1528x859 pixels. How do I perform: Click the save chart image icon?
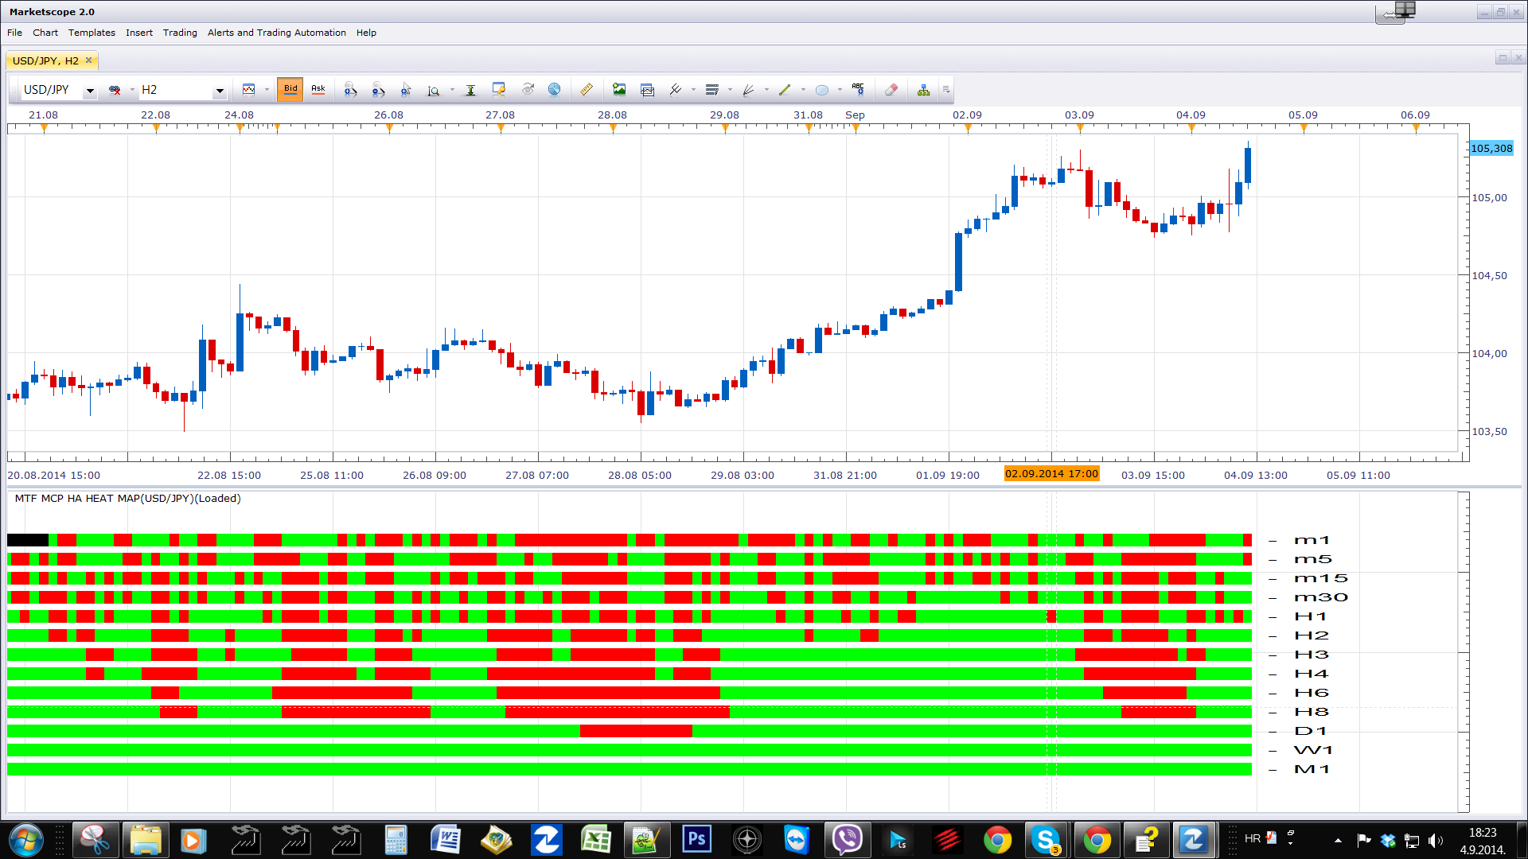pyautogui.click(x=619, y=90)
